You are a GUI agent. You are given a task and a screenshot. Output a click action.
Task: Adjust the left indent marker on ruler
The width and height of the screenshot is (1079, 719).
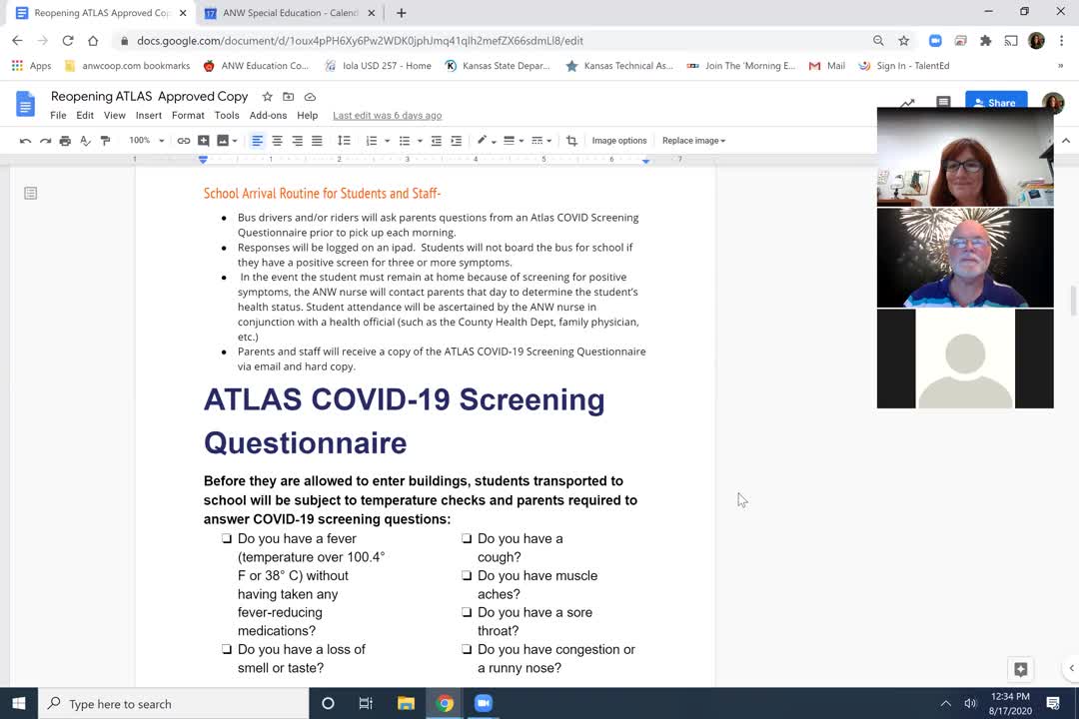[203, 160]
